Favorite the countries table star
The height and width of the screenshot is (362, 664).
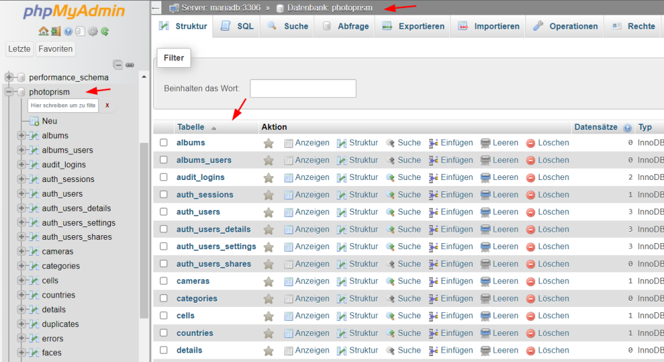(268, 333)
